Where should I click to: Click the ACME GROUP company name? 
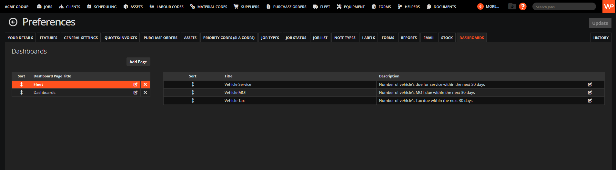click(x=16, y=6)
